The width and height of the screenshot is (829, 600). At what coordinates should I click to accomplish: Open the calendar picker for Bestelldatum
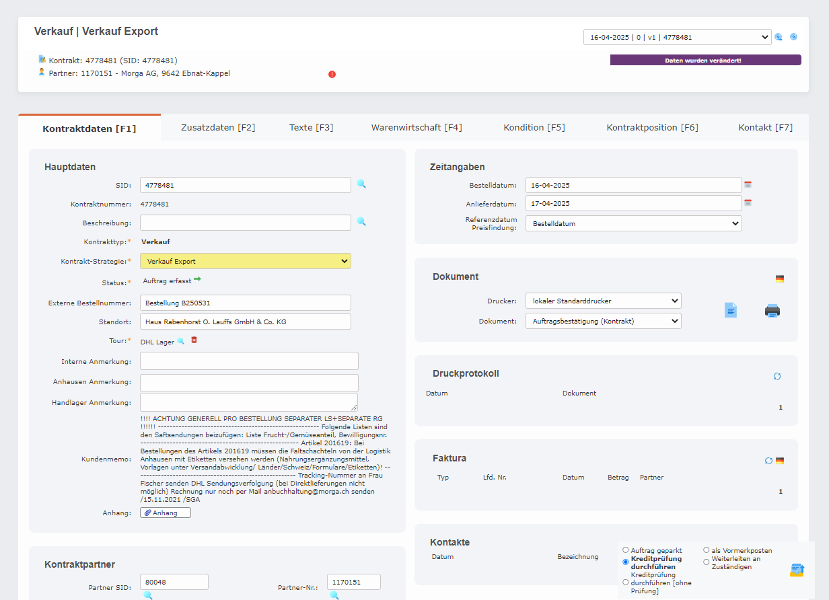pos(748,184)
